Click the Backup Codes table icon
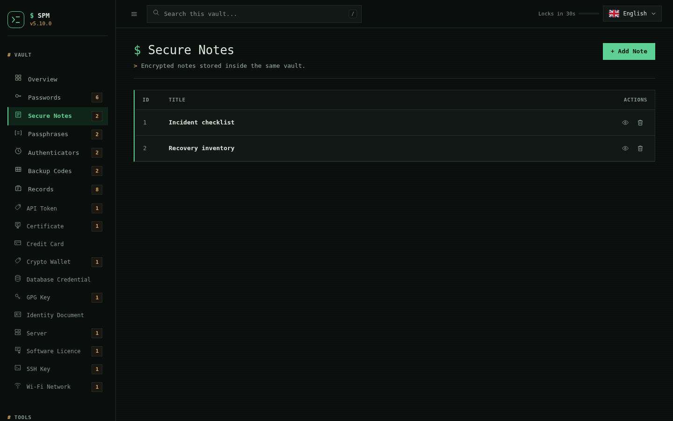 18,169
